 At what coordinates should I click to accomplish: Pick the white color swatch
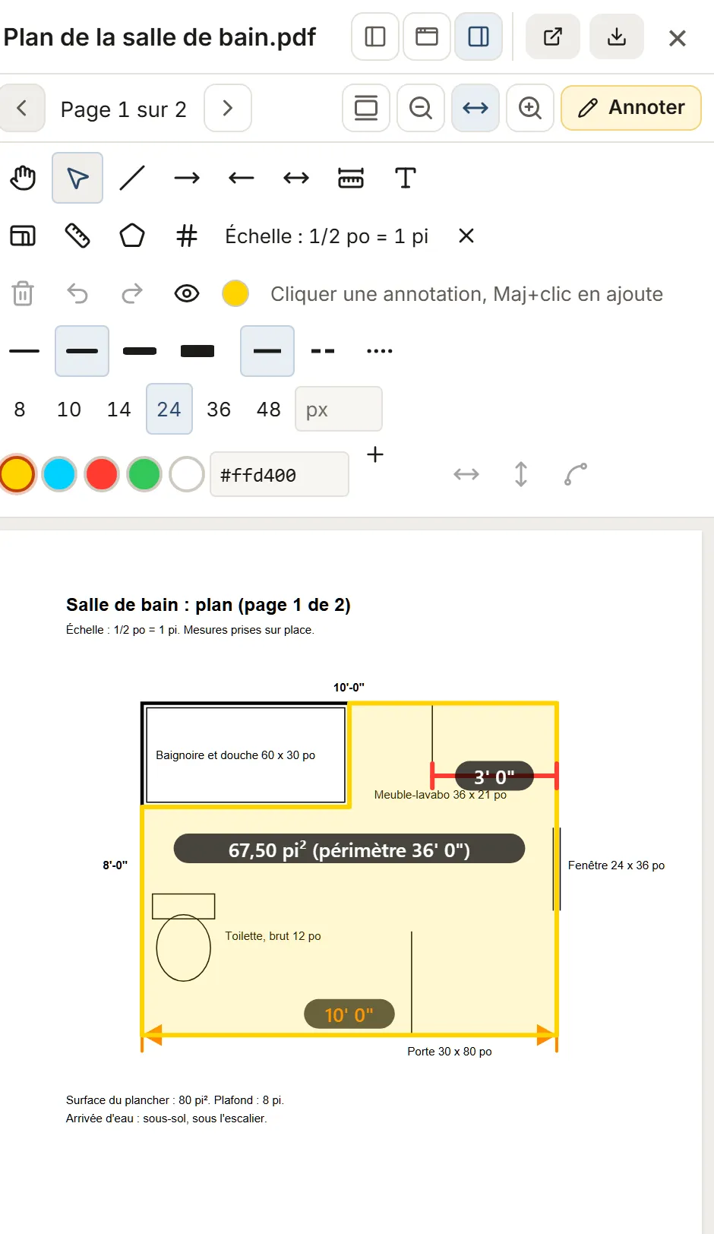[x=187, y=474]
